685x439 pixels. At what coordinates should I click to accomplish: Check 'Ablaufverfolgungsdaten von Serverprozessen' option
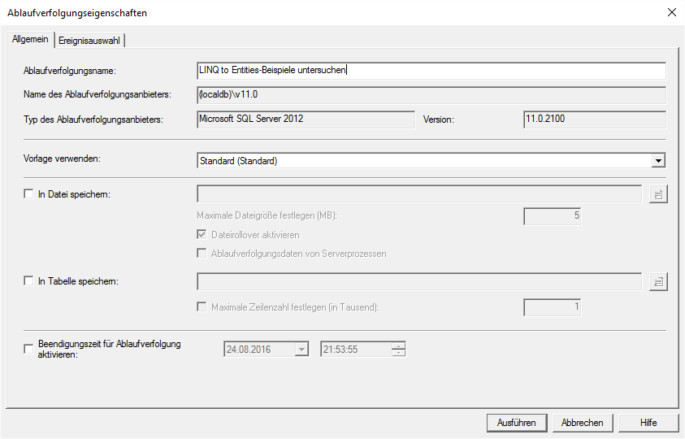[x=202, y=254]
